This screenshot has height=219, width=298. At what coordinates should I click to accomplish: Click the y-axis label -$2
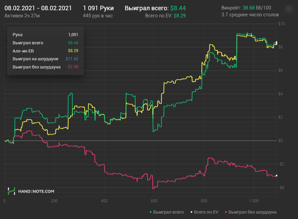(x=281, y=164)
